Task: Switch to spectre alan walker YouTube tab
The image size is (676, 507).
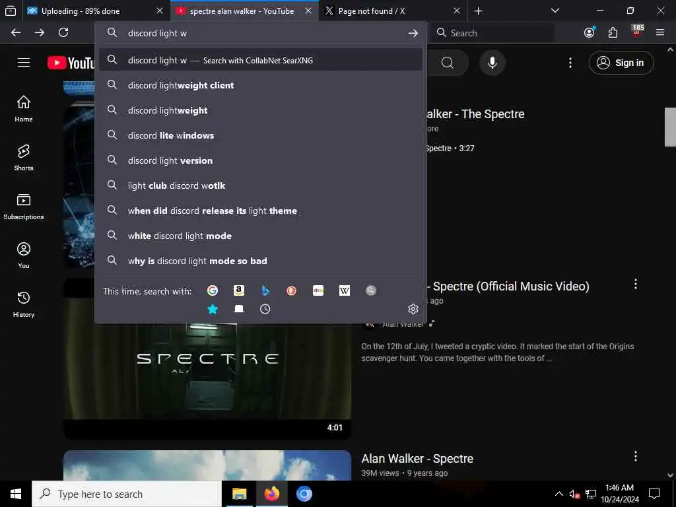Action: 244,11
